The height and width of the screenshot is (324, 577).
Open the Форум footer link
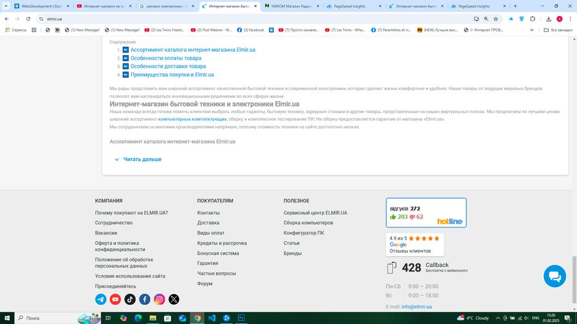[x=205, y=284]
